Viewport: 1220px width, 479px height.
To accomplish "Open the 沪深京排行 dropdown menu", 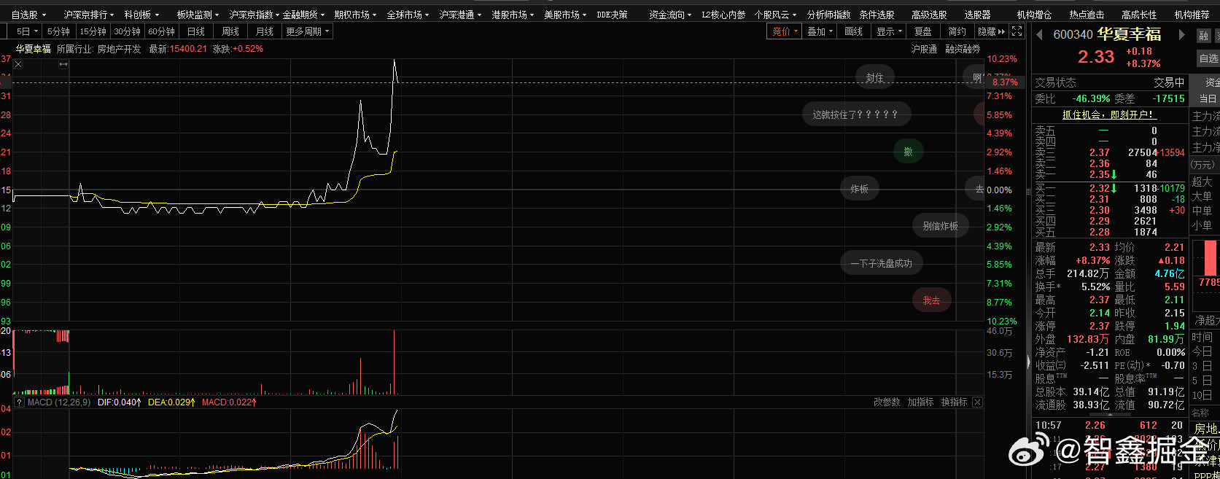I will point(88,15).
